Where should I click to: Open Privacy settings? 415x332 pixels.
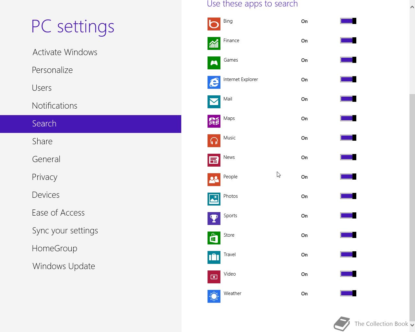point(90,177)
